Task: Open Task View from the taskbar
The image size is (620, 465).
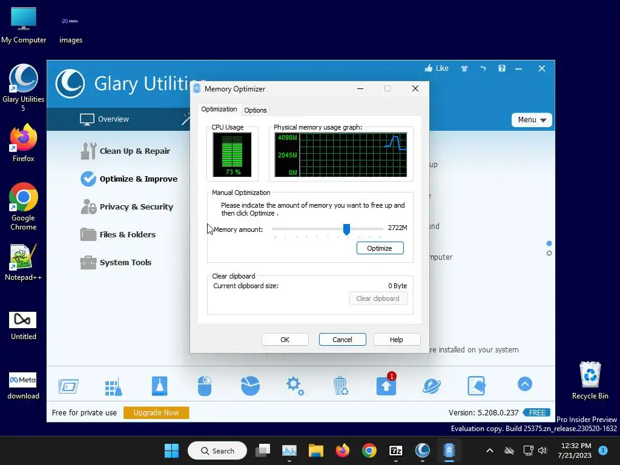Action: tap(263, 450)
